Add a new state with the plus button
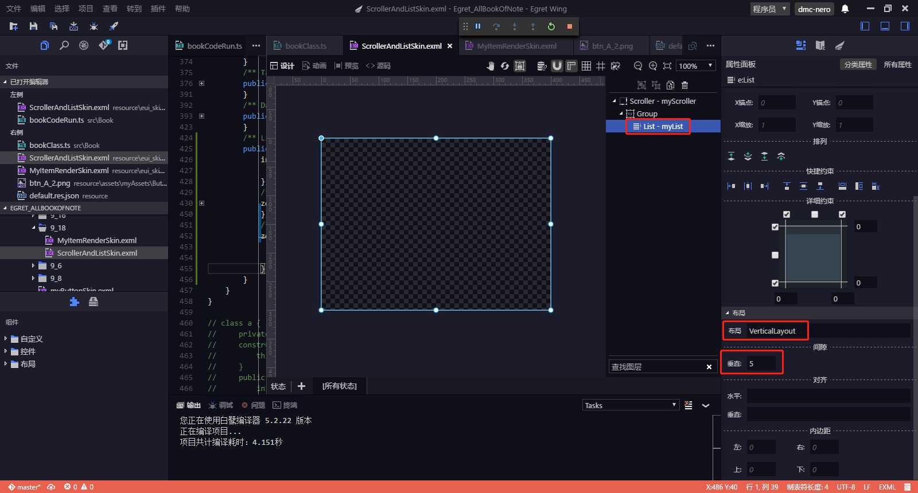Screen dimensions: 918x493 click(x=301, y=386)
